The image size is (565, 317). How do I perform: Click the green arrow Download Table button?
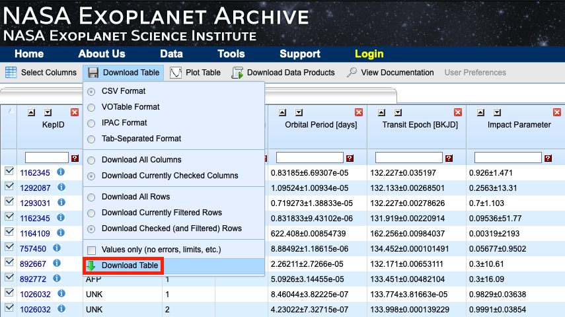[124, 265]
